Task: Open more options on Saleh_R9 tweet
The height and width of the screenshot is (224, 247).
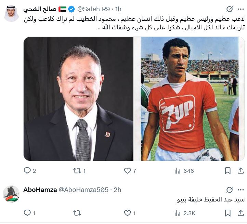Action: tap(241, 9)
